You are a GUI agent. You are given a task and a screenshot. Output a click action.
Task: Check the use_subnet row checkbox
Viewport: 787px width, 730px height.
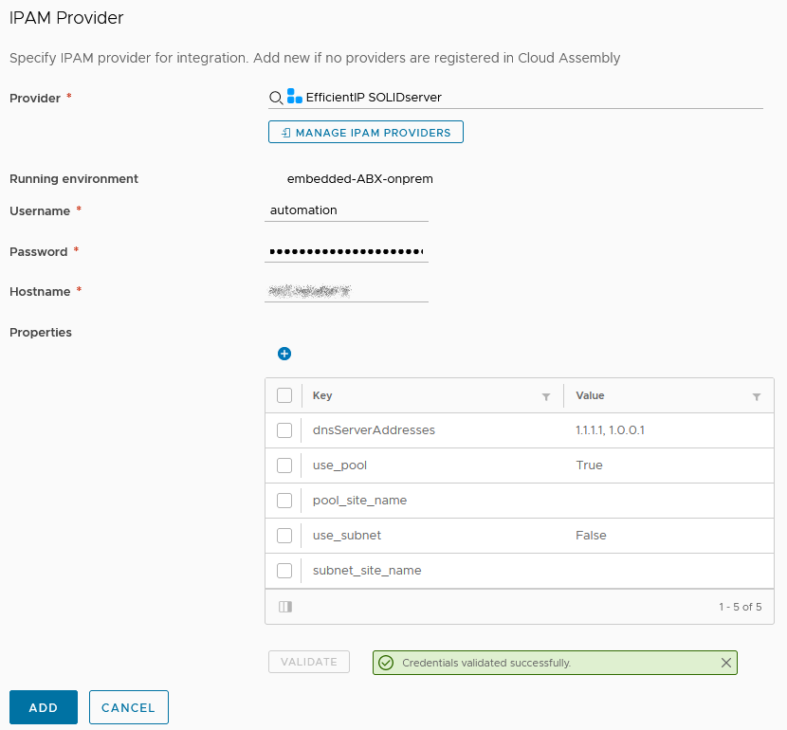(x=284, y=536)
